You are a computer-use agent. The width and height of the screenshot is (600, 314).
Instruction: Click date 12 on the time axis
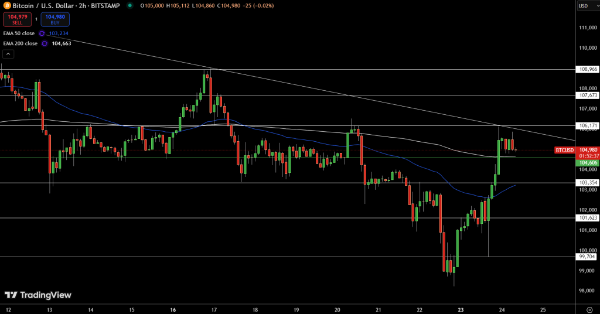click(x=8, y=310)
